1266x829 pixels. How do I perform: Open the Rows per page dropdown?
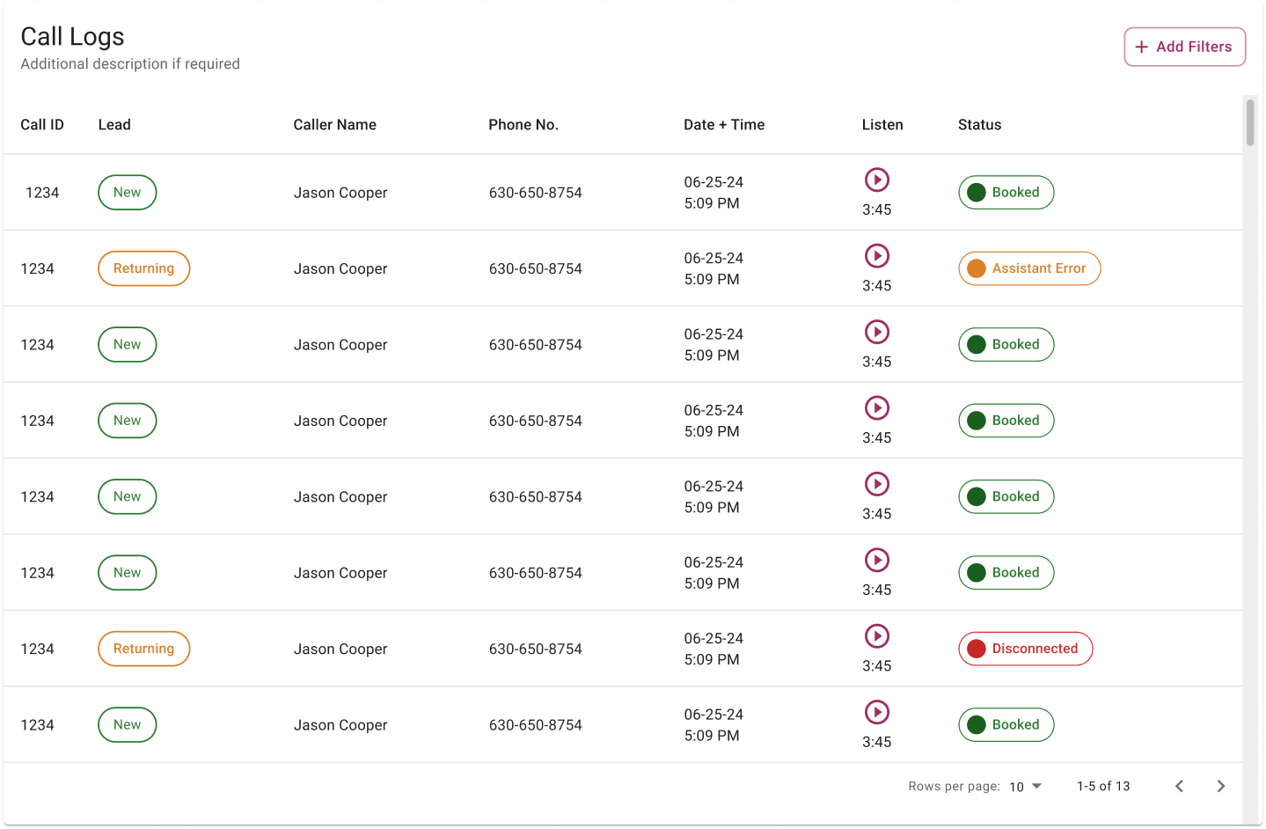click(x=1025, y=786)
